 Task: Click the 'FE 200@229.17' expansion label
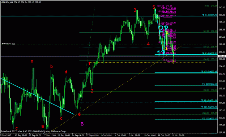point(210,119)
